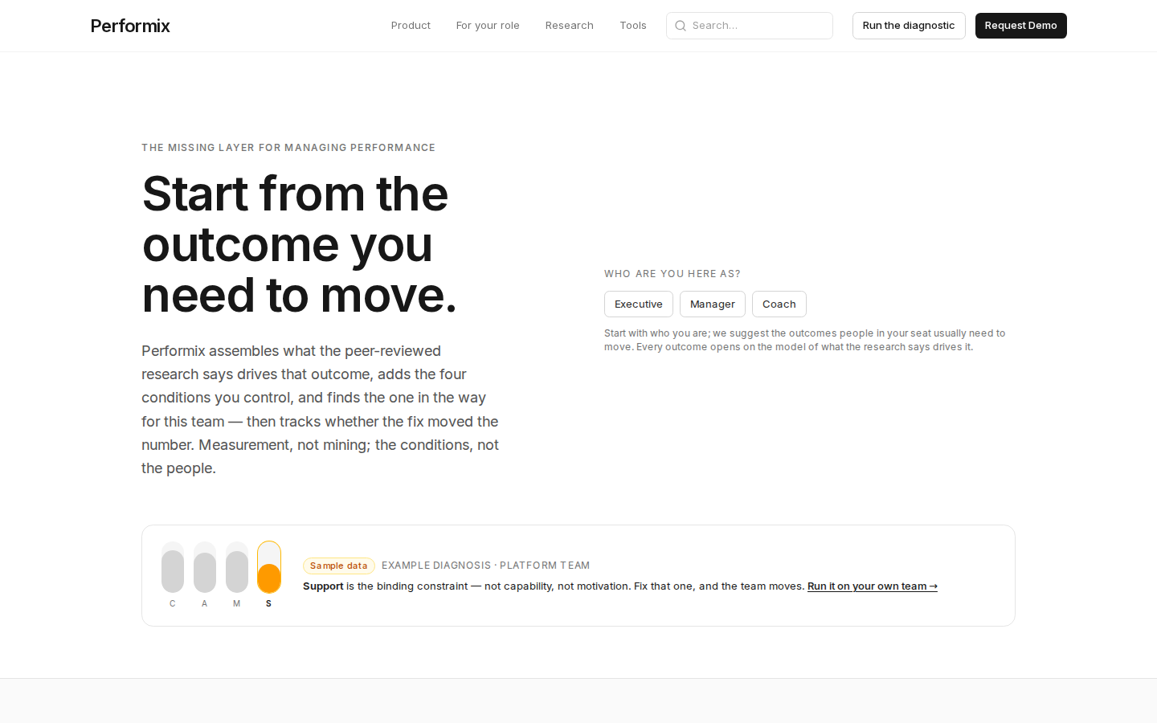Open the Research menu
This screenshot has height=723, width=1157.
pyautogui.click(x=570, y=26)
